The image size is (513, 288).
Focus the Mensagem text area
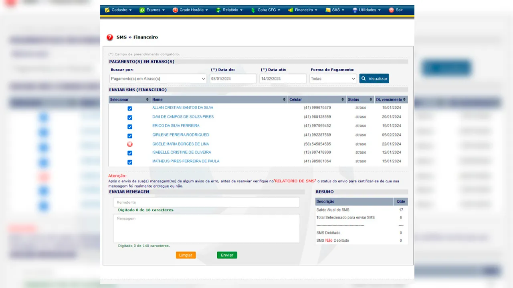pos(206,228)
